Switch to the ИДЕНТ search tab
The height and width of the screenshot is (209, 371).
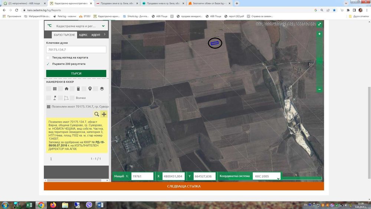pyautogui.click(x=96, y=35)
